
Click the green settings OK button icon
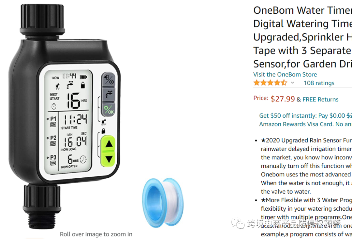tap(109, 110)
